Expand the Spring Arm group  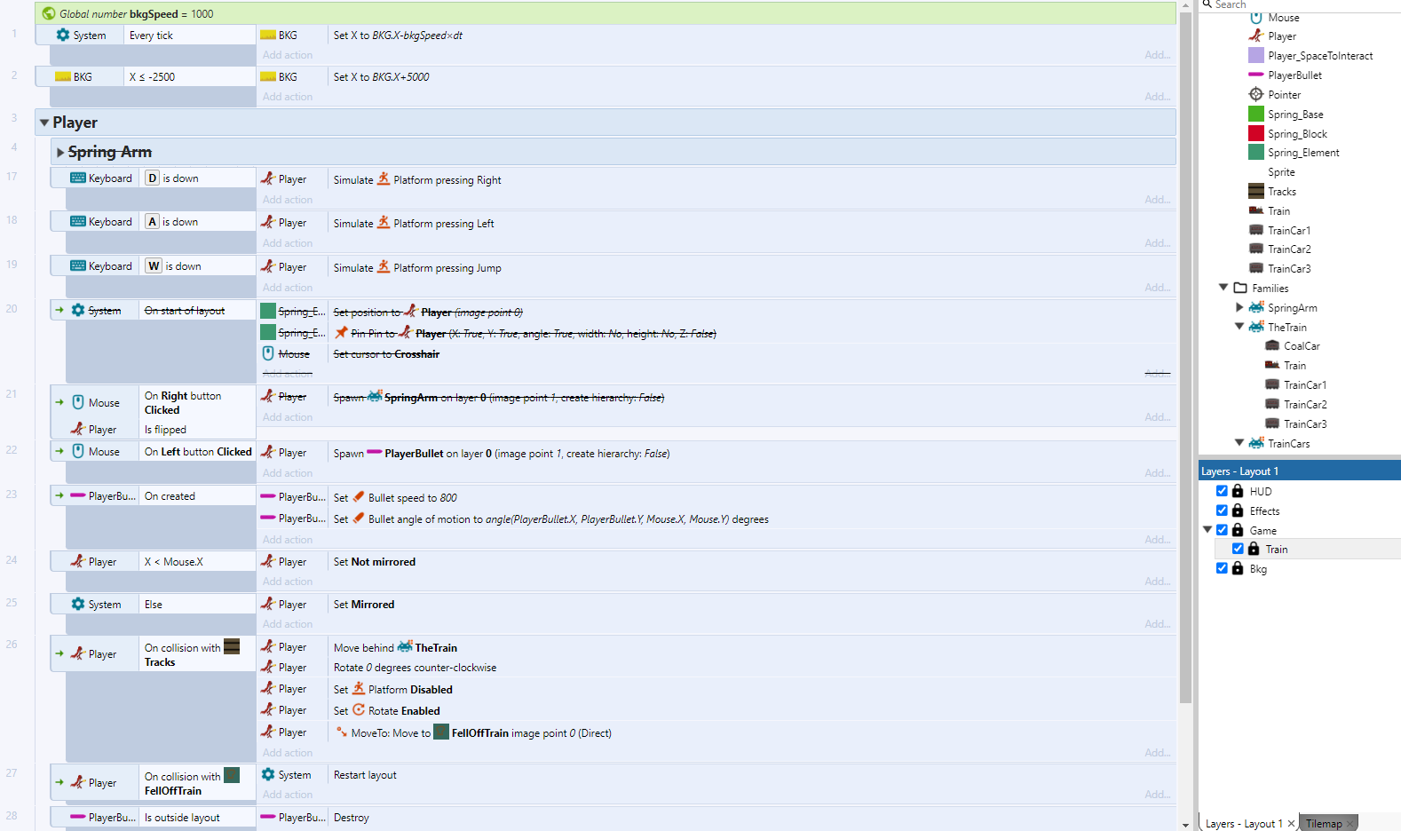pos(60,153)
